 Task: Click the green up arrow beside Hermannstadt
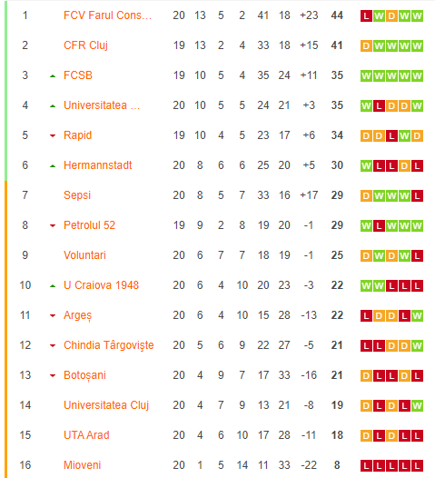pos(53,166)
